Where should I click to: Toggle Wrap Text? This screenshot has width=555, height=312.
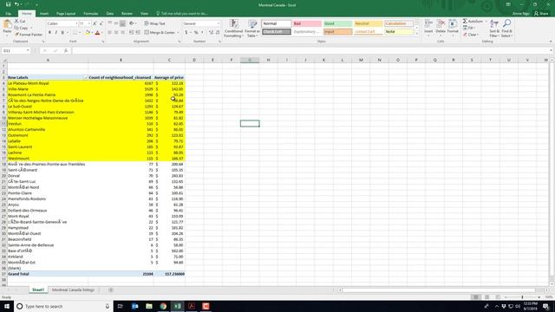click(155, 23)
